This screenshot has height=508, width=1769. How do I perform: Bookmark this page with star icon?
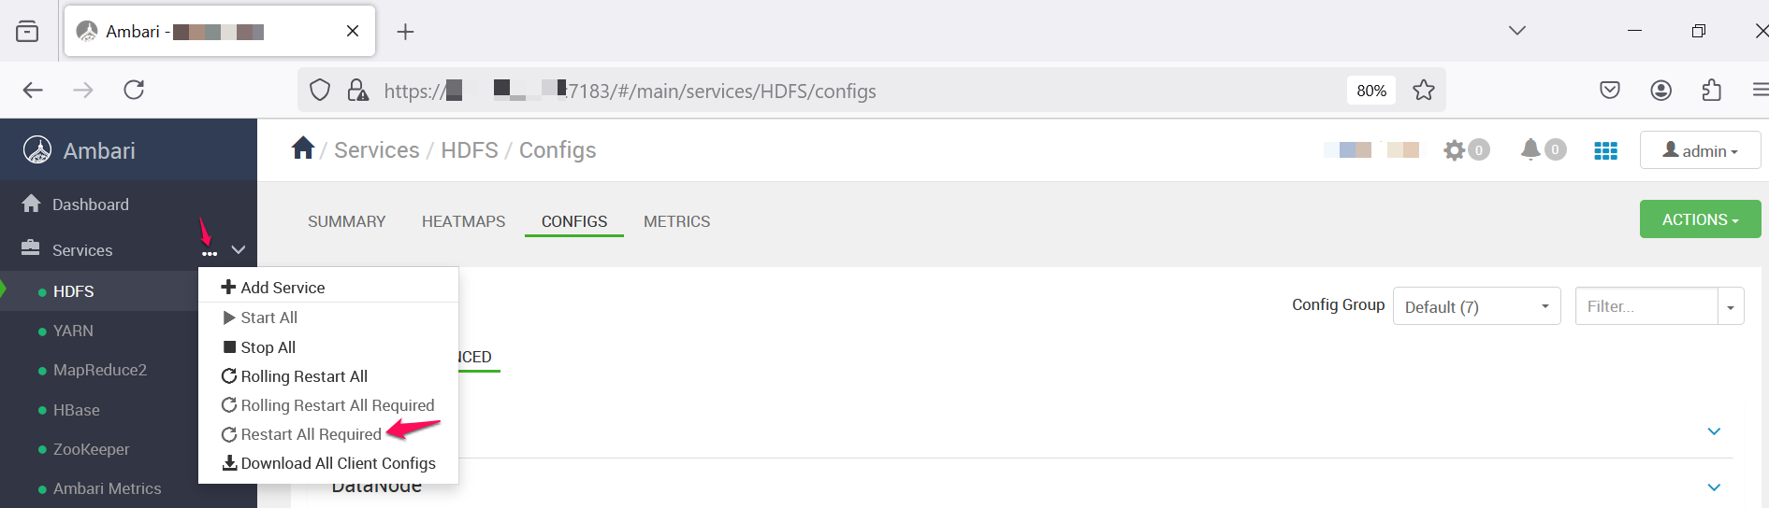tap(1423, 90)
